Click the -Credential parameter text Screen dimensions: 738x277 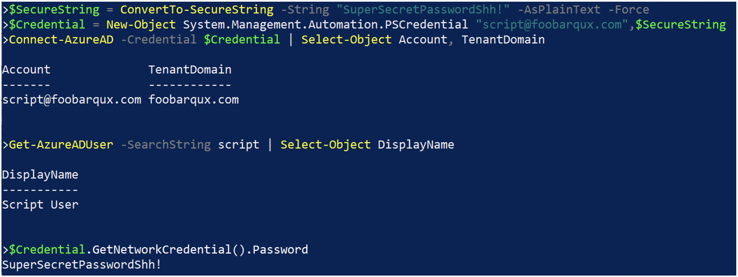point(159,40)
